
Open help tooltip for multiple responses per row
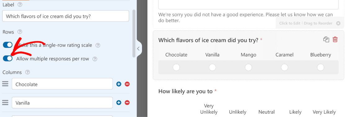[95, 59]
